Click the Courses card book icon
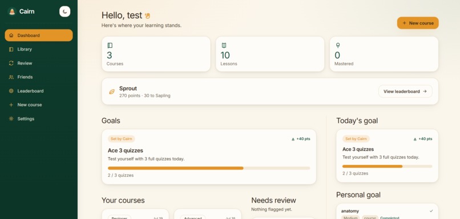Viewport: 460px width, 219px height. tap(110, 46)
